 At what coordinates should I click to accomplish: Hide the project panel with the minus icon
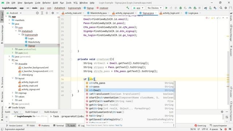coord(58,13)
